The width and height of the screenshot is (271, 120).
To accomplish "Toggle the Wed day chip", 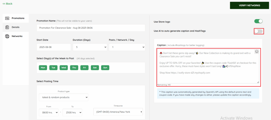I will [x=64, y=68].
